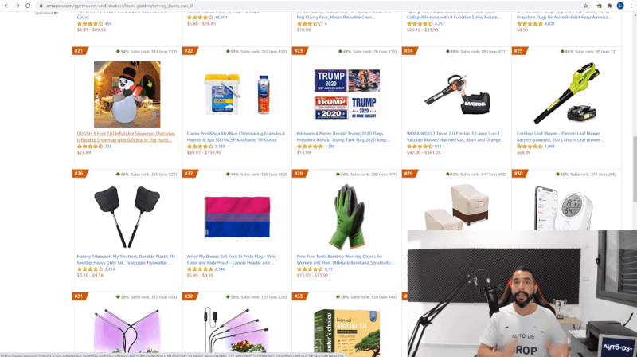Reload the page with the refresh icon
Image resolution: width=637 pixels, height=357 pixels.
click(x=28, y=6)
